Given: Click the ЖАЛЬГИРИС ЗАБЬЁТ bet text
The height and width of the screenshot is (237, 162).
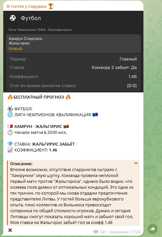Looking at the screenshot, I should [x=53, y=144].
